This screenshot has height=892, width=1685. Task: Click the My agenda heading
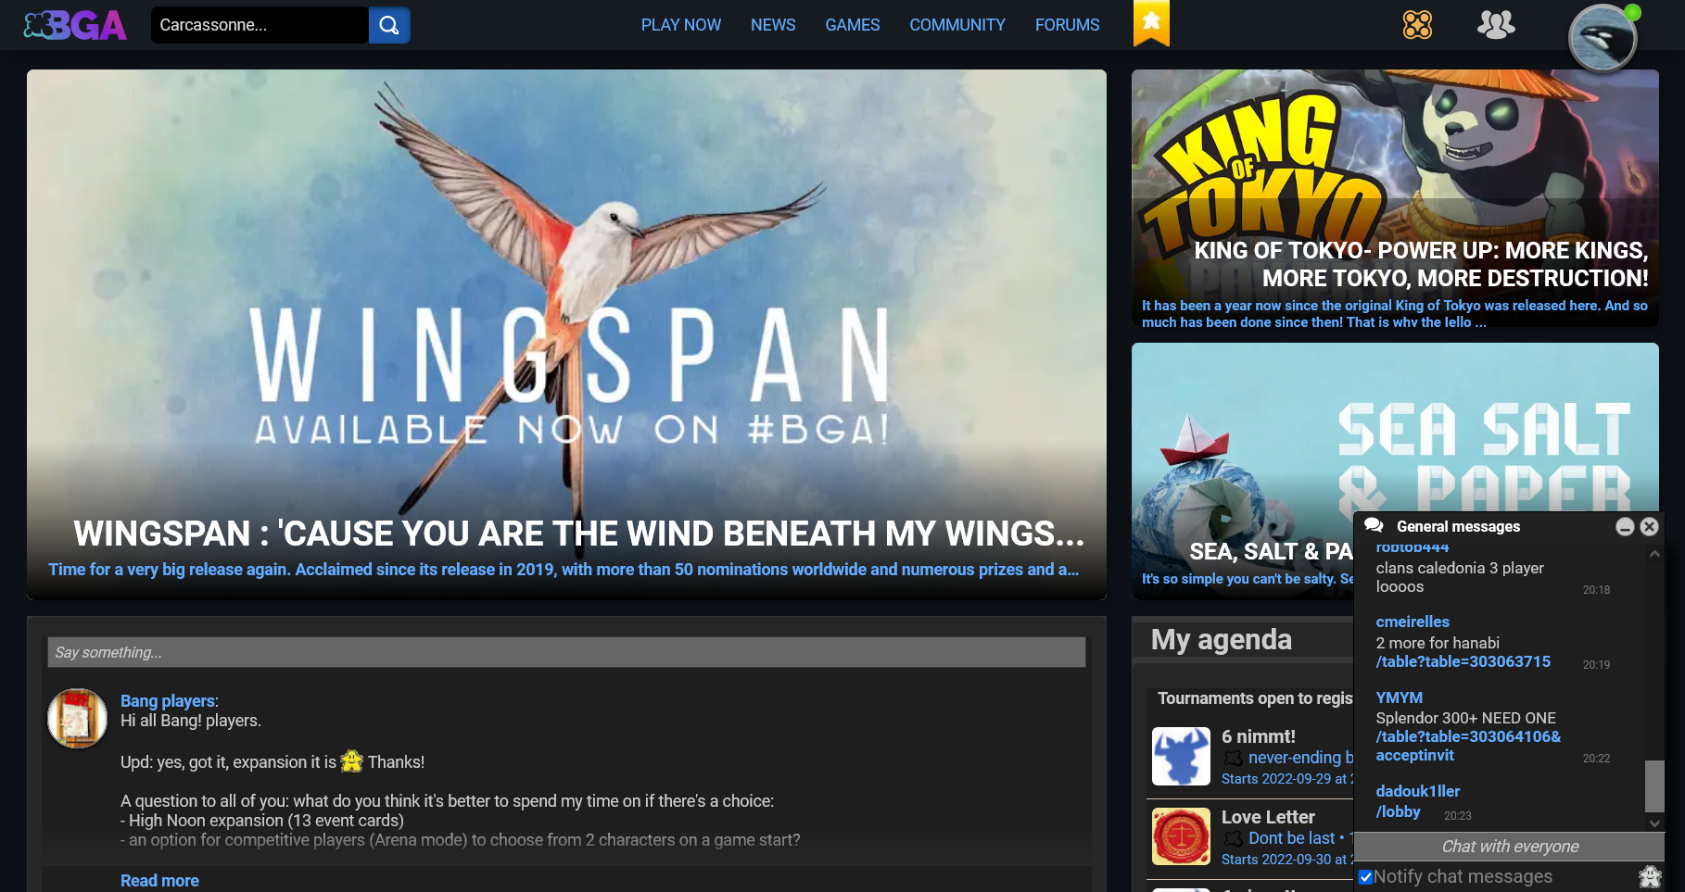click(1221, 639)
